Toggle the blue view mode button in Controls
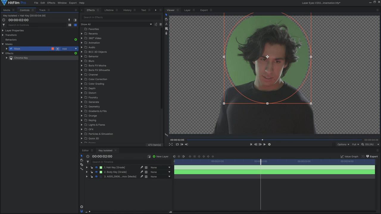The width and height of the screenshot is (381, 214). (75, 25)
